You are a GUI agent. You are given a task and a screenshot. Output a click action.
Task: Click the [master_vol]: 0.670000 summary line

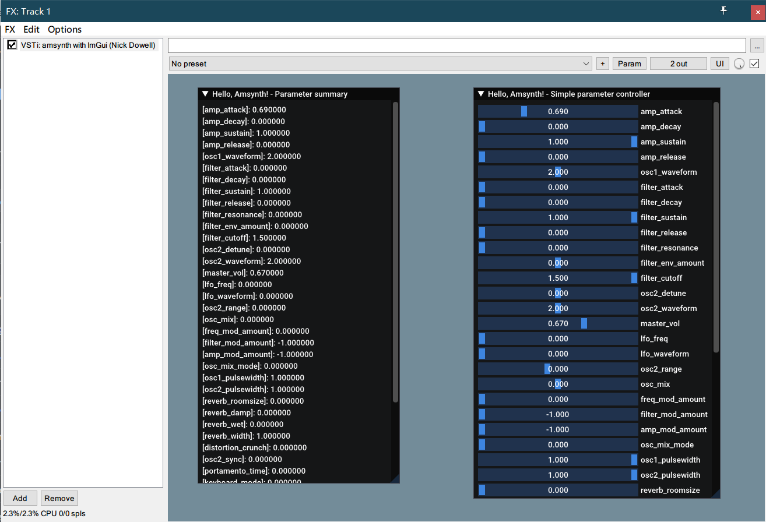click(243, 273)
